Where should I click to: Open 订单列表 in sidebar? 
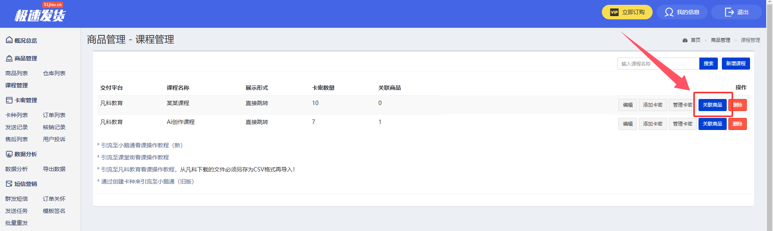coord(54,115)
